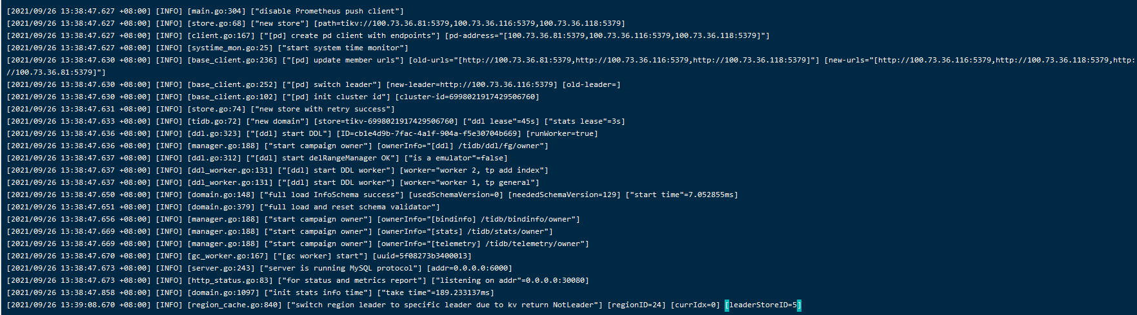Viewport: 1137px width, 315px height.
Task: Click the highlighted leaderStoreID=5 text at cursor
Action: [763, 305]
